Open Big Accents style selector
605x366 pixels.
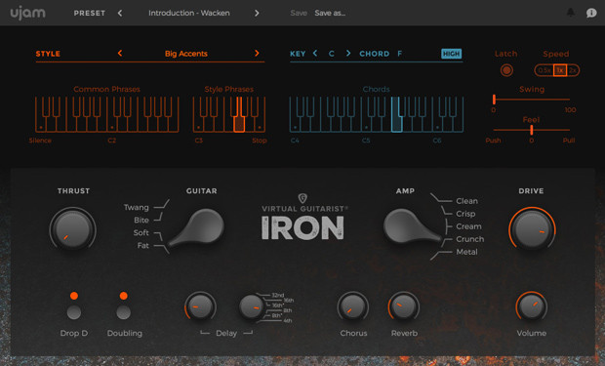click(186, 54)
